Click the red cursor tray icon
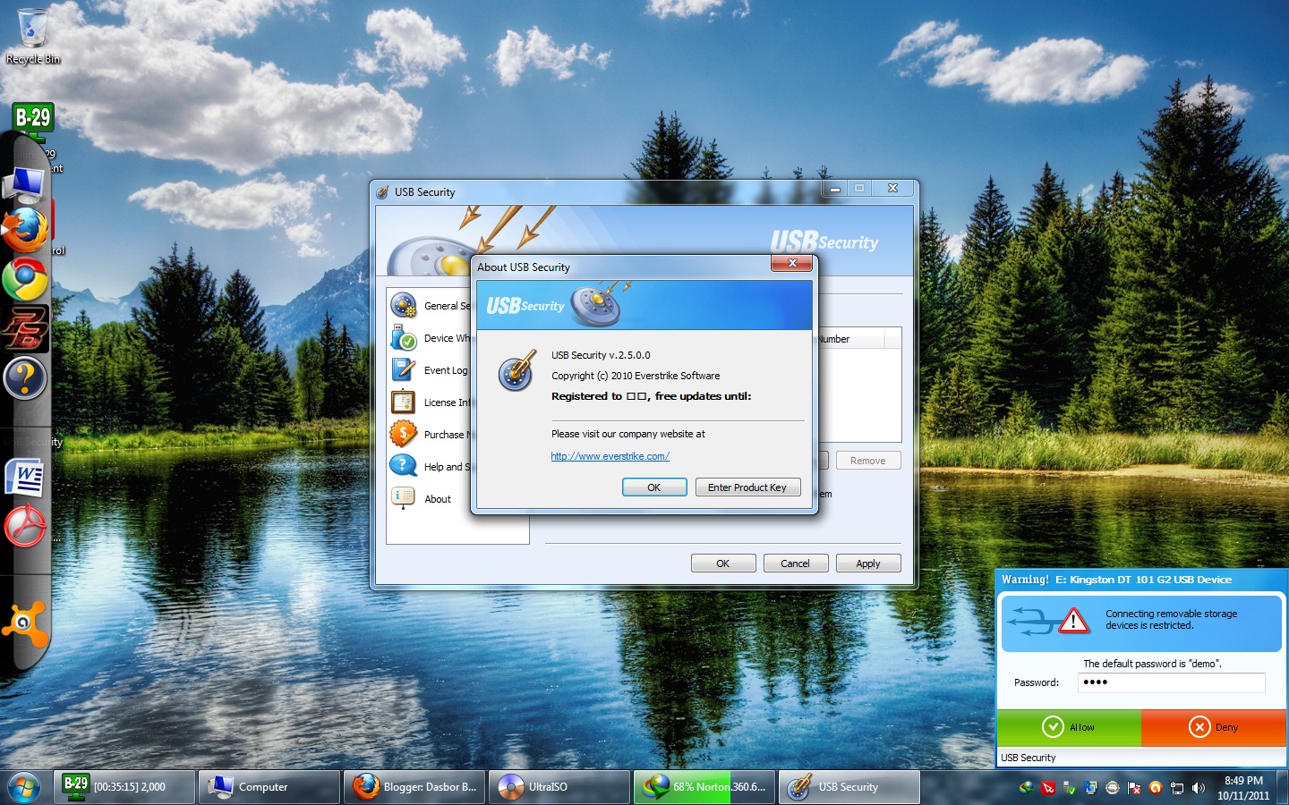This screenshot has width=1289, height=805. coord(1048,788)
